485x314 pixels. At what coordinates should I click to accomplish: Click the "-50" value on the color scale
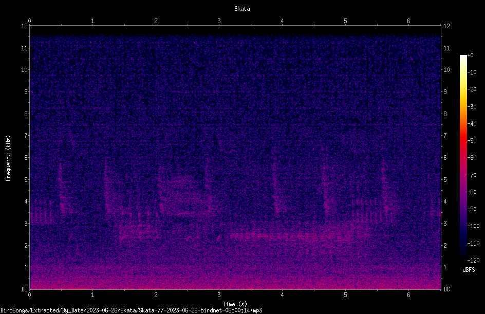(x=472, y=141)
